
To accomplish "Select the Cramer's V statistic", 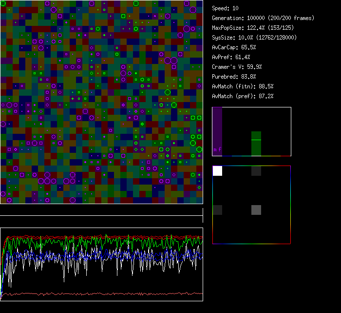I will 237,67.
